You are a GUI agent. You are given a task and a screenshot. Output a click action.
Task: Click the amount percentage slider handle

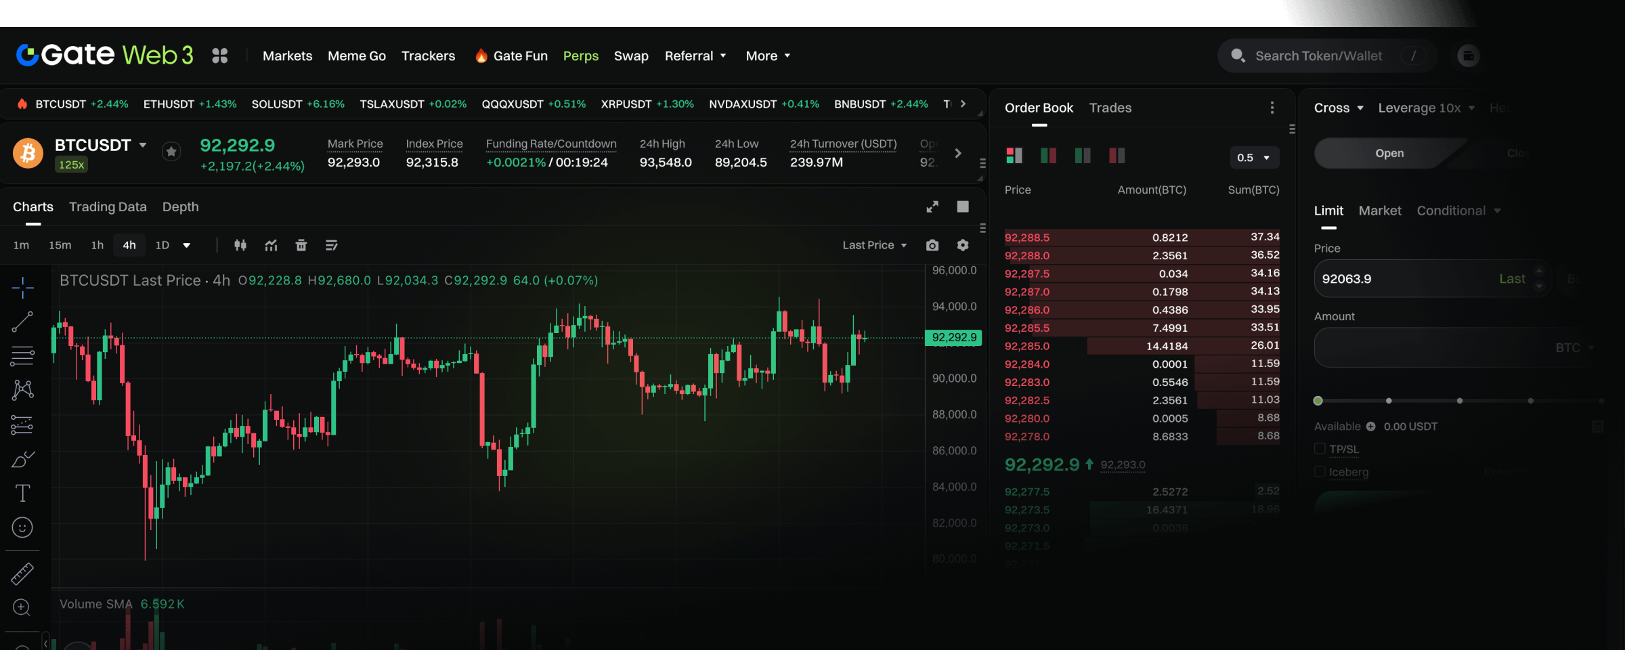point(1318,401)
